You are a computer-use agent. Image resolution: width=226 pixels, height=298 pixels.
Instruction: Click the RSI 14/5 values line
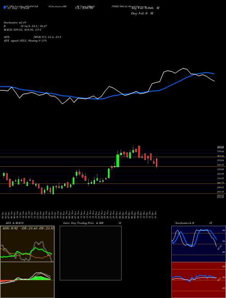[25, 26]
